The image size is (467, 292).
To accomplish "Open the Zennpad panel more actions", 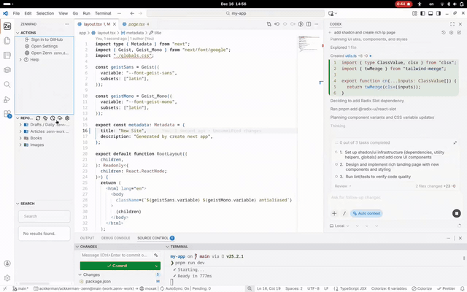I will click(66, 24).
